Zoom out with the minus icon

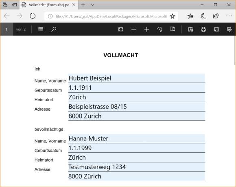coord(133,29)
